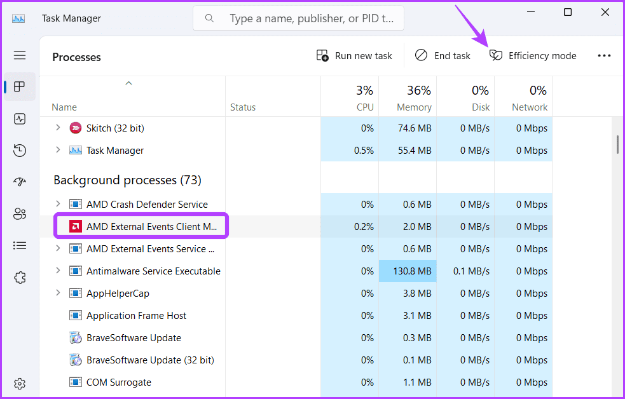
Task: Click the BraveSoftware Update icon
Action: [75, 337]
